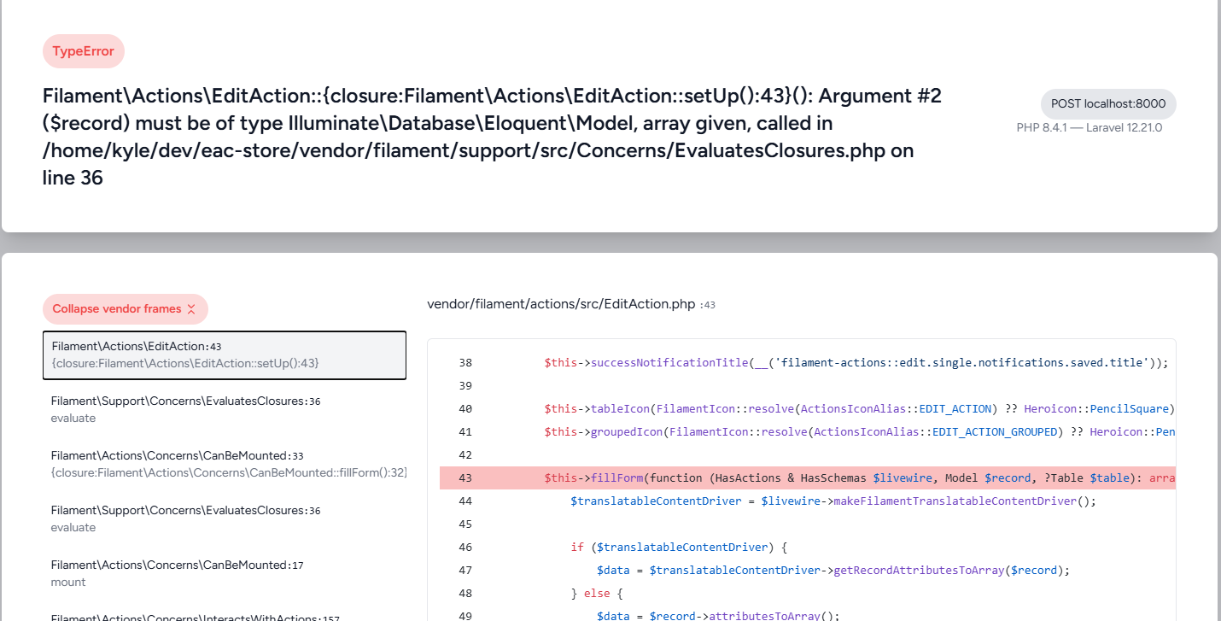This screenshot has width=1221, height=621.
Task: Click the POST localhost:8000 request badge
Action: 1108,104
